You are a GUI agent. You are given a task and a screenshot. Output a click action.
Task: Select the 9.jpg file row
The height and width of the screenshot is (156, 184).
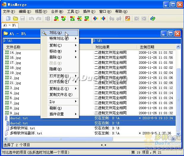90,113
